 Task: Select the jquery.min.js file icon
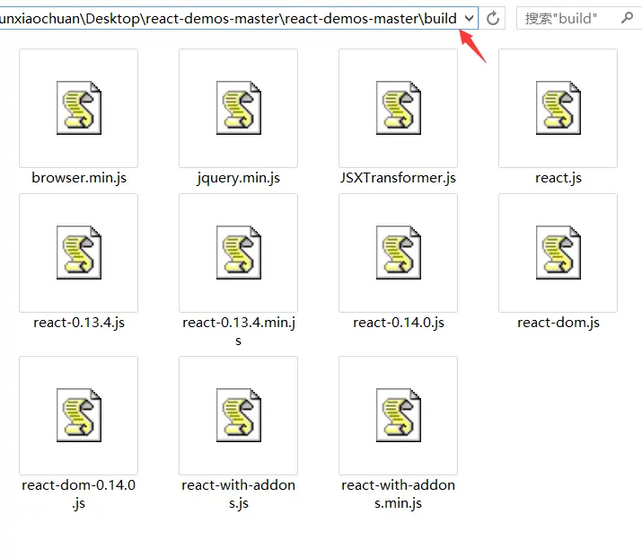point(238,108)
